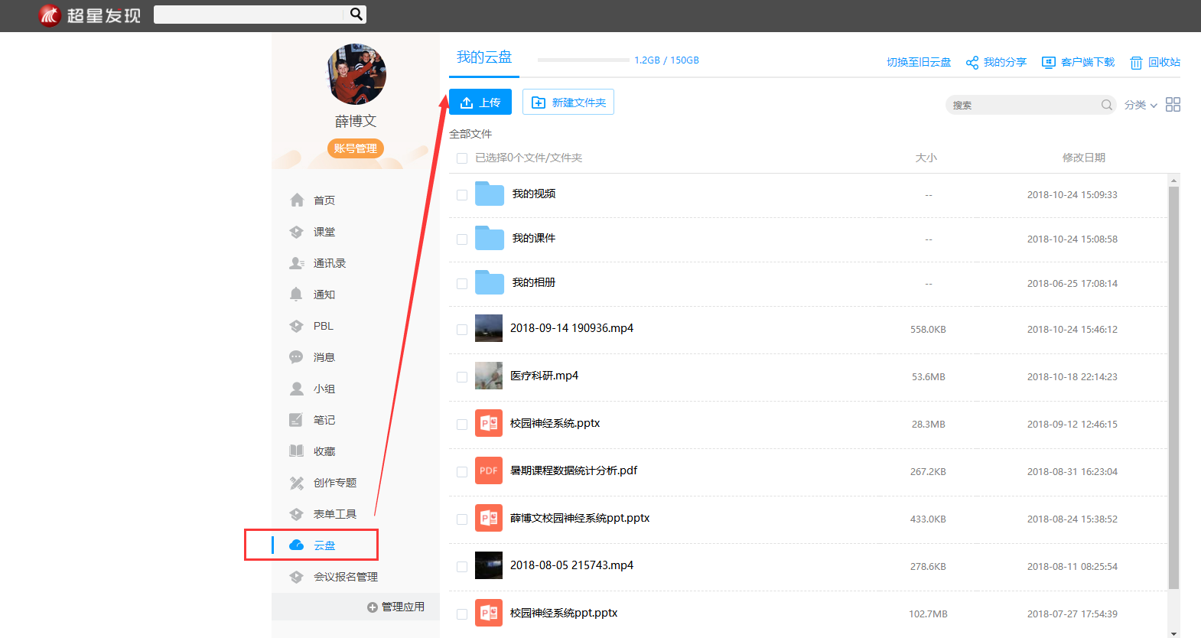Check the 暑期课程数据统计分析.pdf checkbox
Screen dimensions: 1201x638
(x=462, y=472)
